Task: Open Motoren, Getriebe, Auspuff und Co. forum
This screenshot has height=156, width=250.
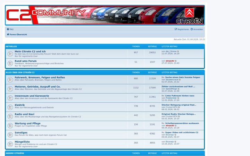Action: 37,87
